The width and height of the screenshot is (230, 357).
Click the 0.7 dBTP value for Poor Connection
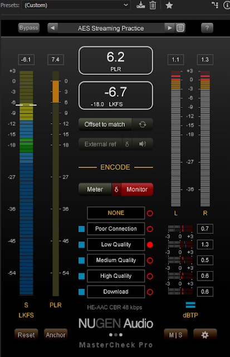click(x=205, y=229)
